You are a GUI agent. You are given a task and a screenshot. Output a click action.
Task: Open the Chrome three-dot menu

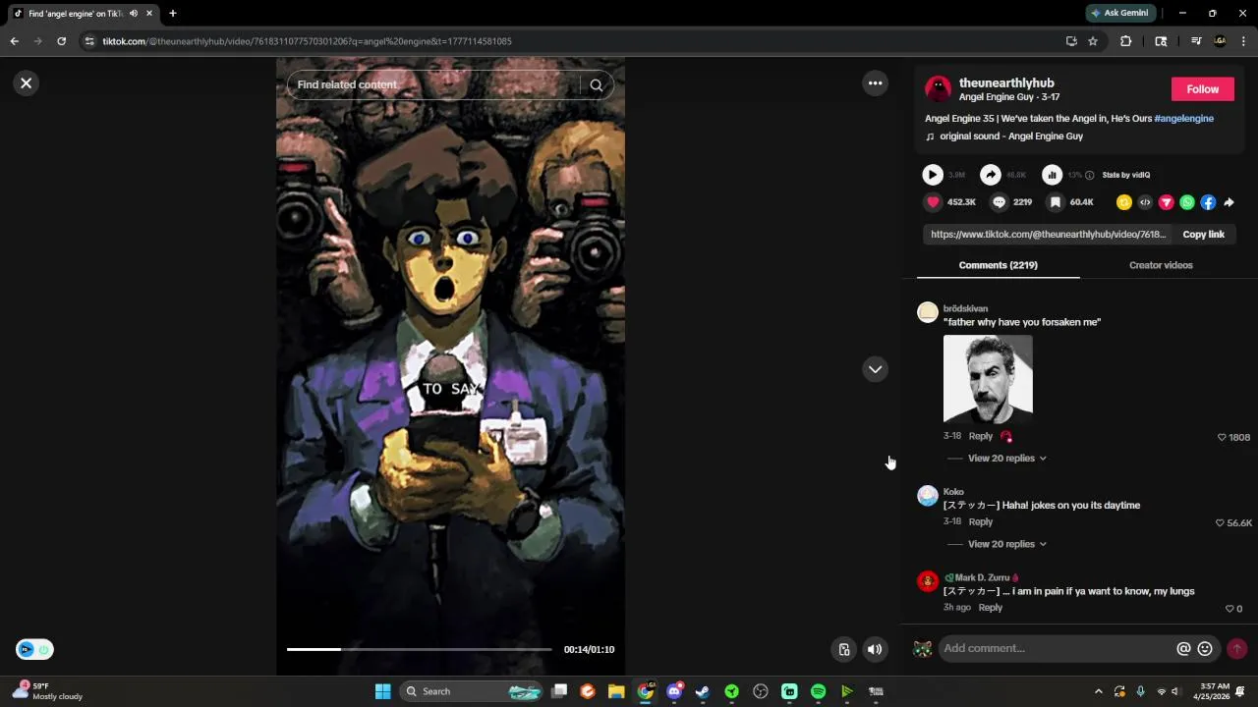1243,41
